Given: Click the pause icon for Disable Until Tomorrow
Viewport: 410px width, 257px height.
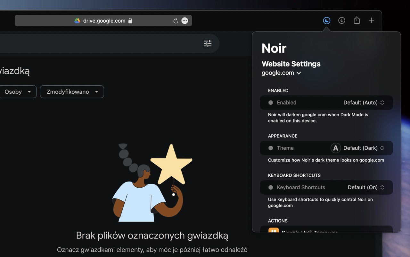Looking at the screenshot, I should point(274,230).
